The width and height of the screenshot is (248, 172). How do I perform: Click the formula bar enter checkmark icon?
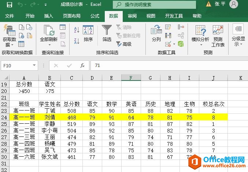click(69, 66)
